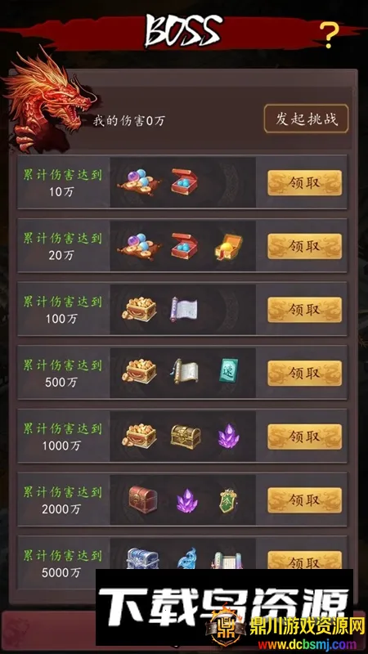Screen dimensions: 368x654
Task: Inspect the green 魂 card in 500万 row
Action: pos(229,371)
